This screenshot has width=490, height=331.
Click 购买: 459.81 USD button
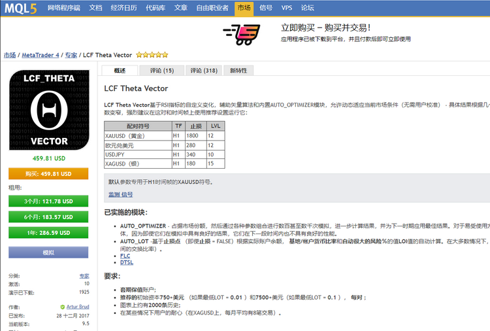click(x=48, y=174)
